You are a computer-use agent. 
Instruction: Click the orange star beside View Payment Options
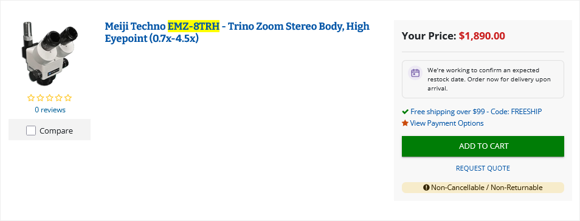406,123
